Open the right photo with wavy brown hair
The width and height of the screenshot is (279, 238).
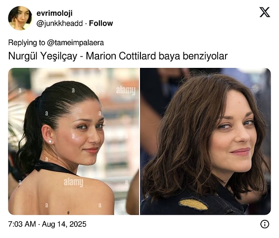(206, 141)
